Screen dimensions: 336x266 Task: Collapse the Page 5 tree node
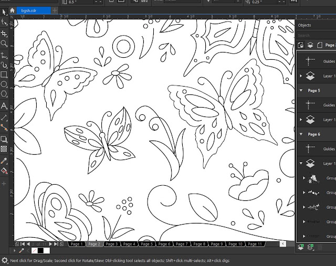[x=301, y=90]
